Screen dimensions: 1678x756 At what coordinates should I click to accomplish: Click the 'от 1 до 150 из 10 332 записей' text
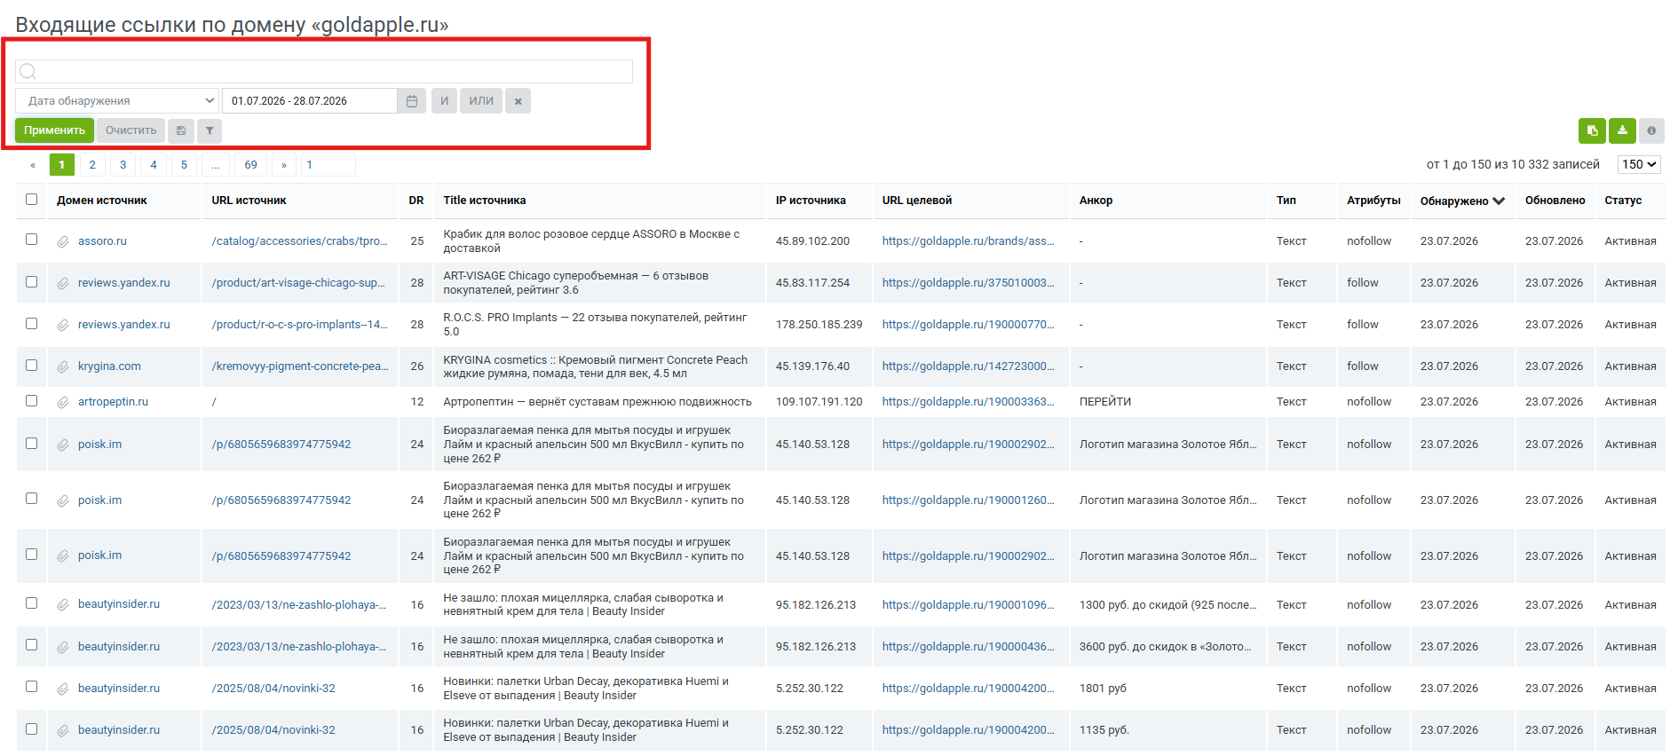(x=1513, y=164)
